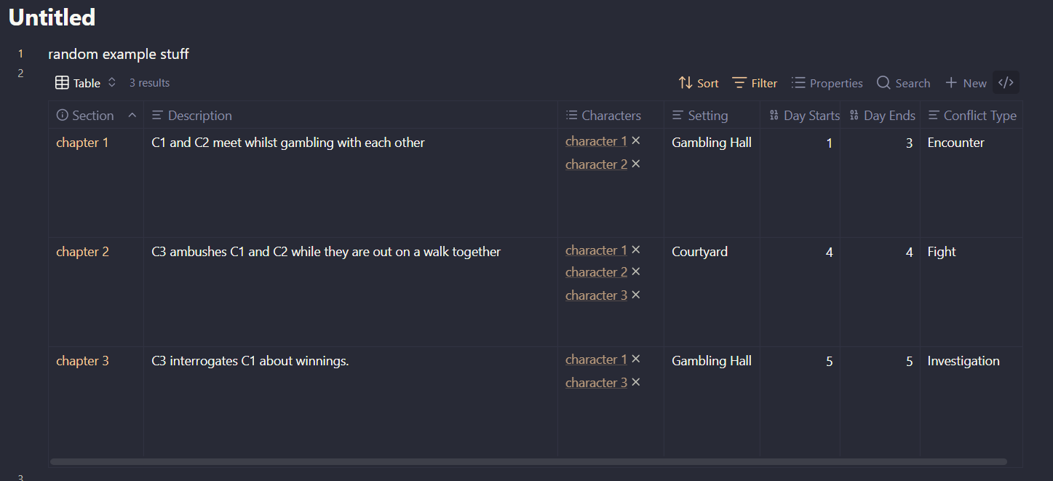Open the chapter 2 link
This screenshot has height=481, width=1053.
coord(82,252)
